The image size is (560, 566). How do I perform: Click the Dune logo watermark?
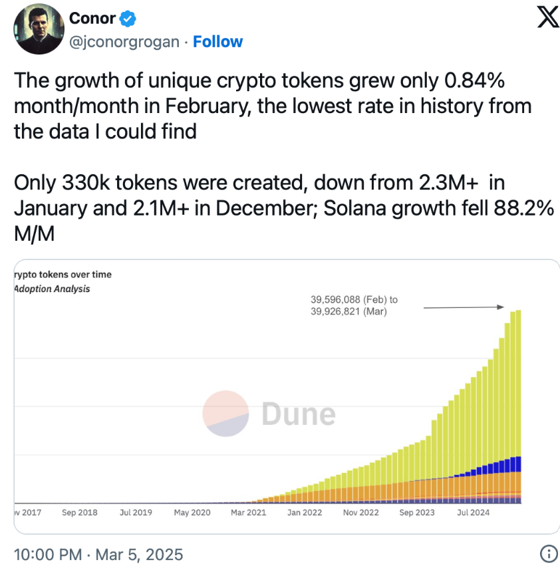(x=269, y=413)
